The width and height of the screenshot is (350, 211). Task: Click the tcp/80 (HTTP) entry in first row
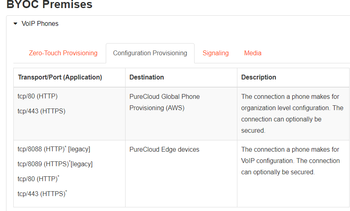coord(38,96)
